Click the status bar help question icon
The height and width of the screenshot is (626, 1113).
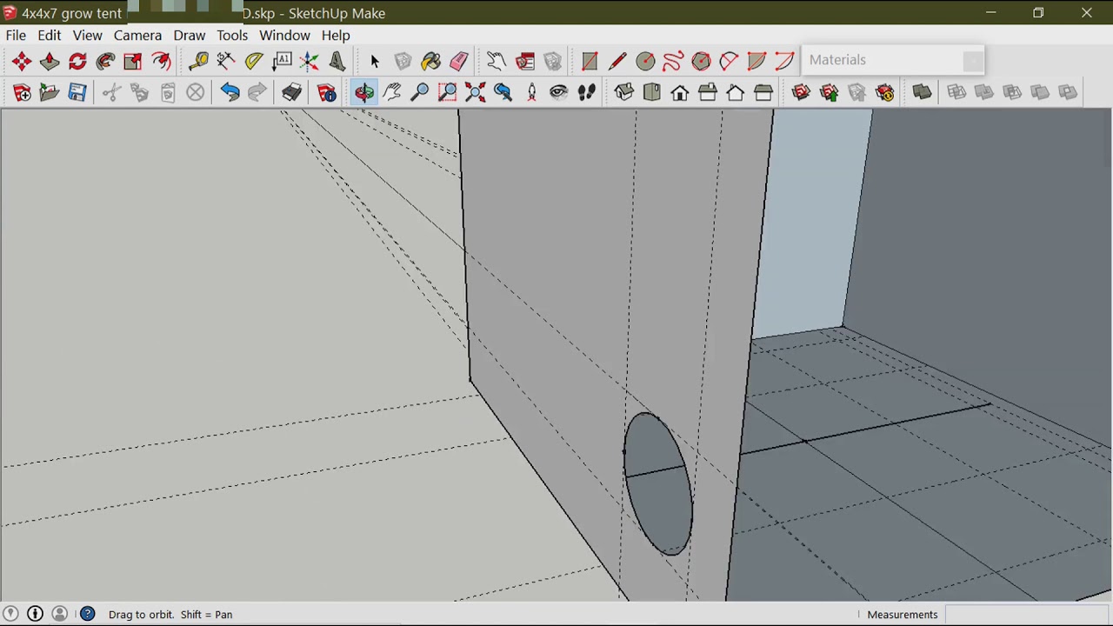[88, 615]
